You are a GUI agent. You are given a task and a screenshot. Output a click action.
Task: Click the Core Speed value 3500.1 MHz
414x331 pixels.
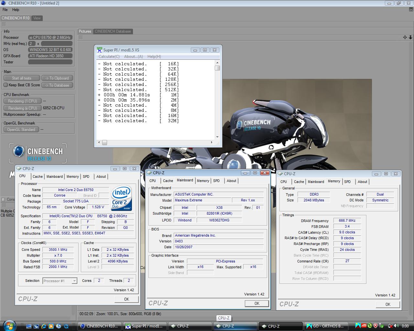(58, 250)
